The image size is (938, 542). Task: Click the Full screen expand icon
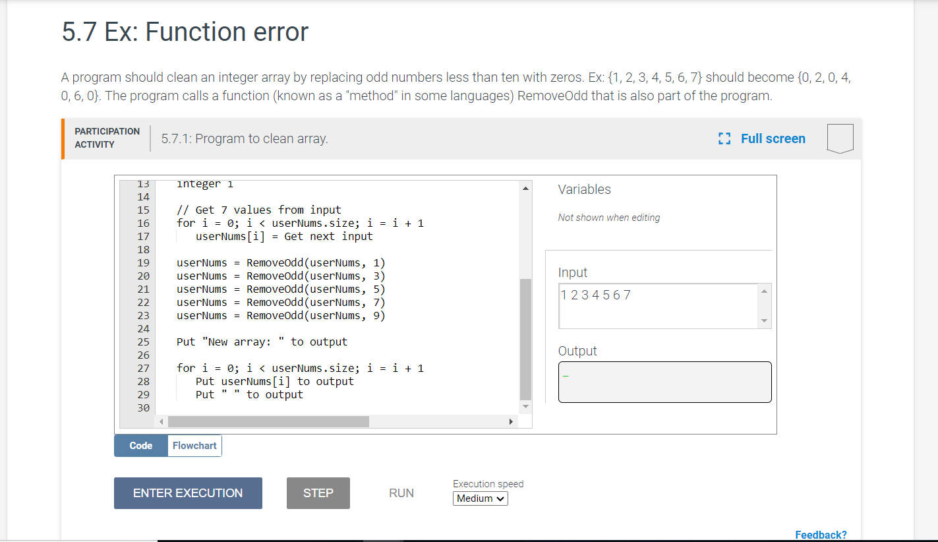pos(724,138)
